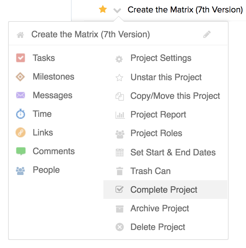Open the Trash Can
The image size is (246, 248).
pyautogui.click(x=150, y=171)
